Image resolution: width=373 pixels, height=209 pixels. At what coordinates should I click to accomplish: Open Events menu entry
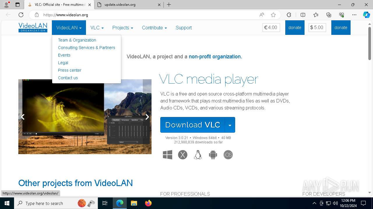click(x=64, y=55)
